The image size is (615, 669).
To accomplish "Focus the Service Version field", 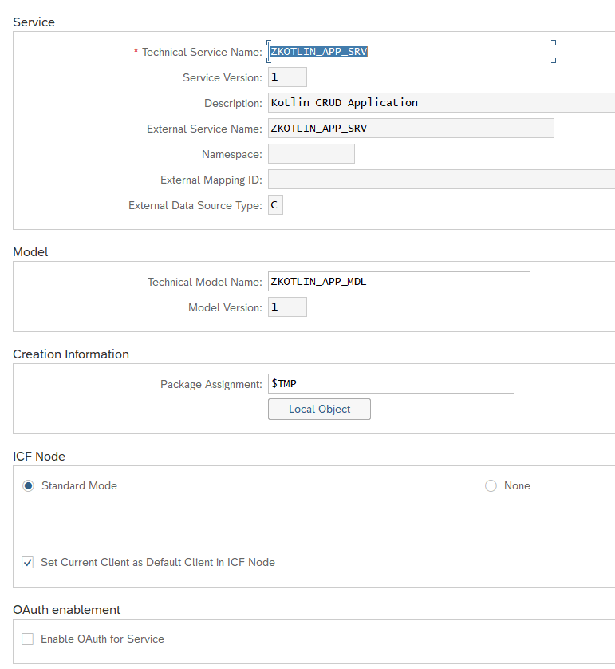I will tap(287, 77).
